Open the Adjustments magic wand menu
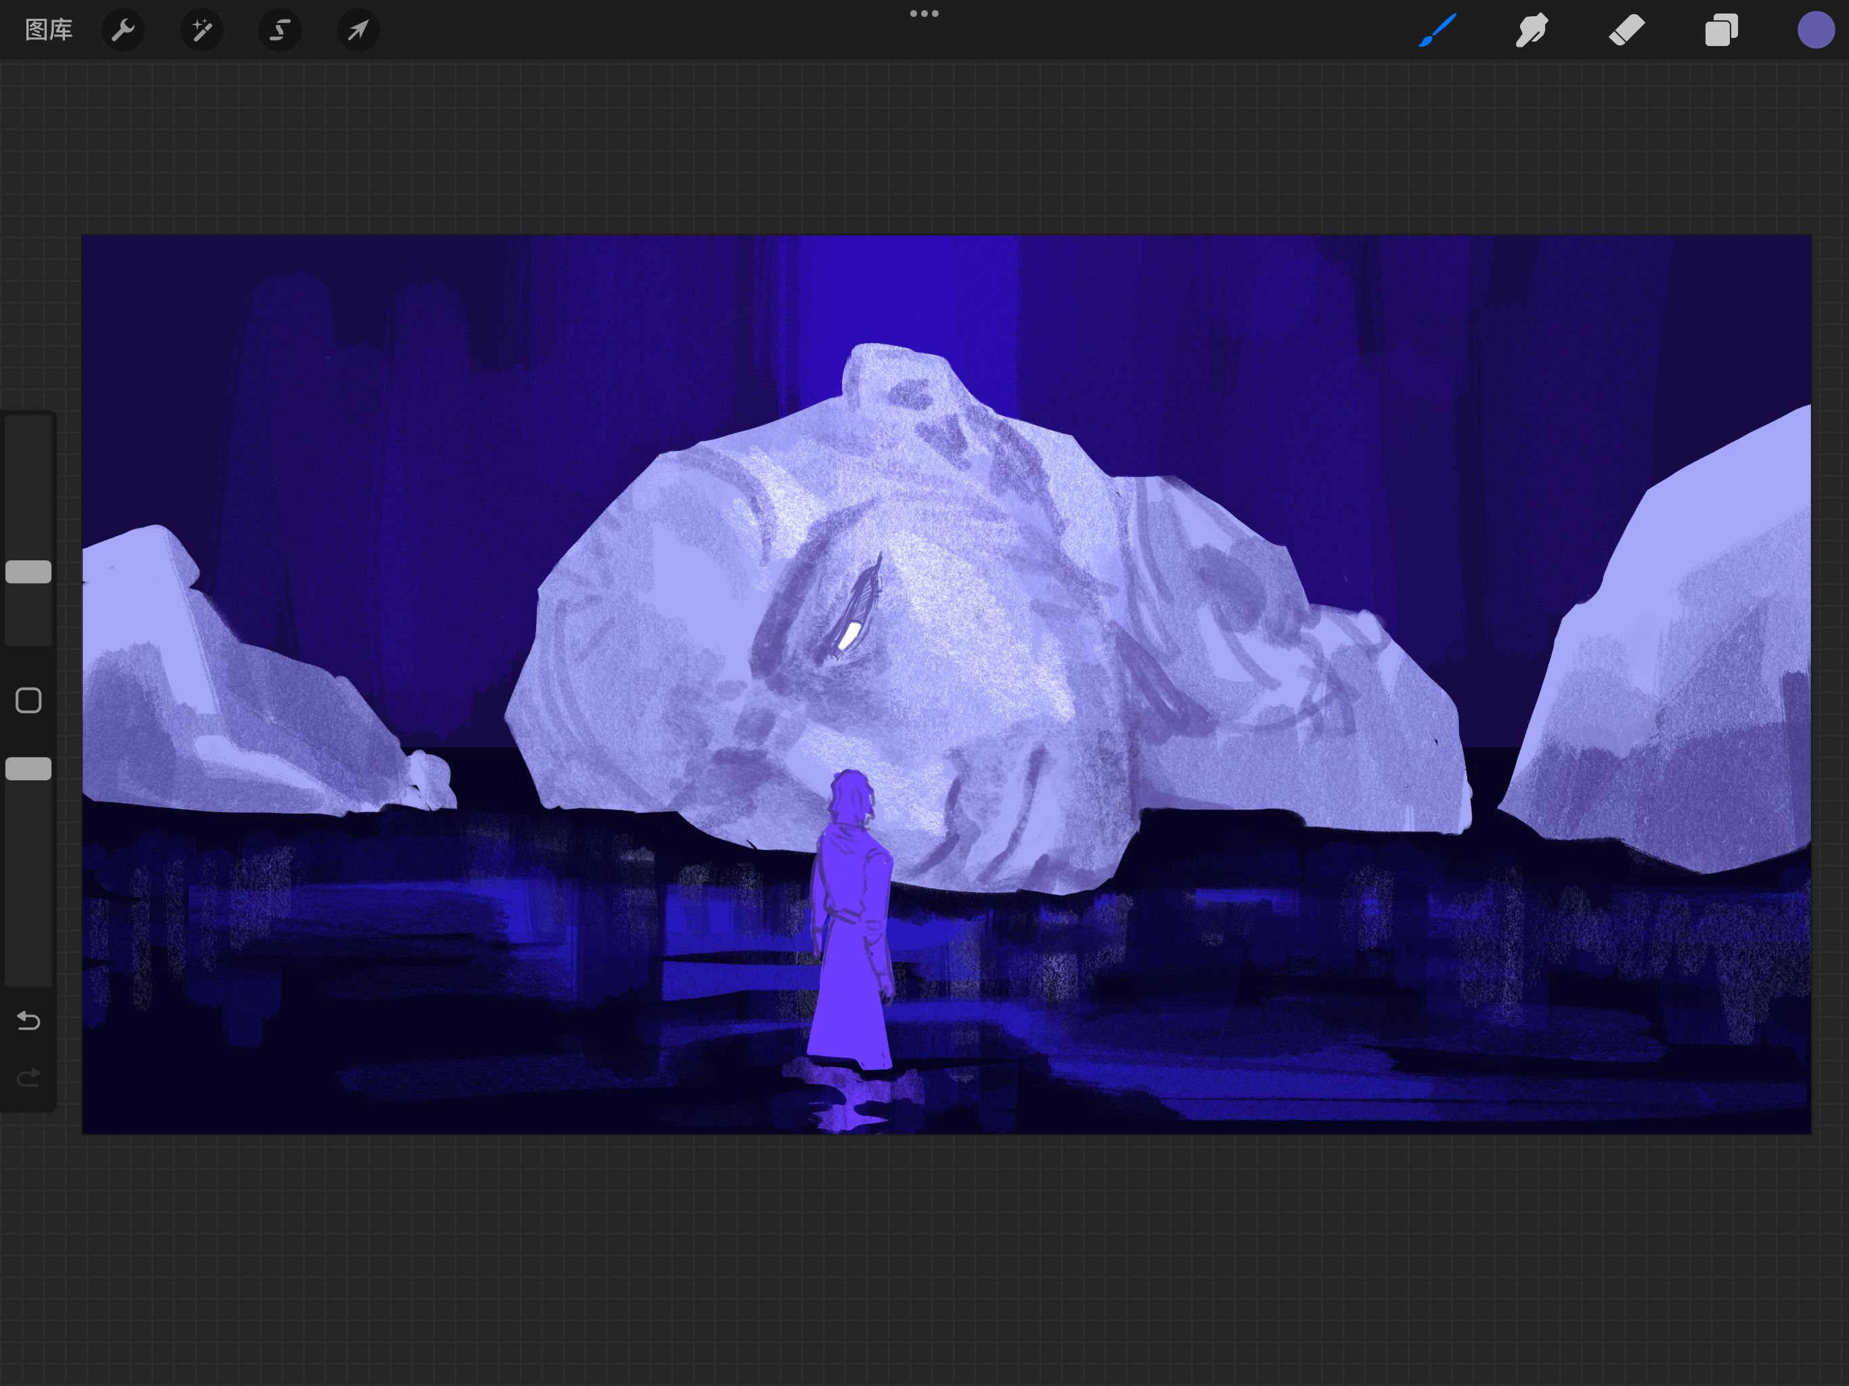The width and height of the screenshot is (1849, 1386). (202, 30)
